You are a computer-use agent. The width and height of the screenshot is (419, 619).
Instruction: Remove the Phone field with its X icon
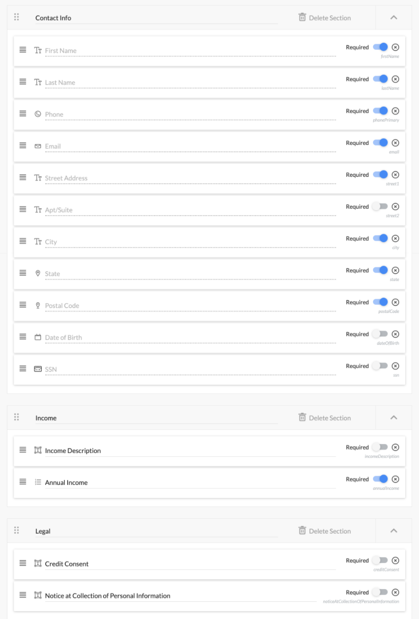(395, 111)
